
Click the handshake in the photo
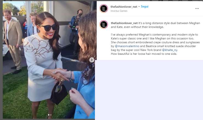[x=60, y=75]
